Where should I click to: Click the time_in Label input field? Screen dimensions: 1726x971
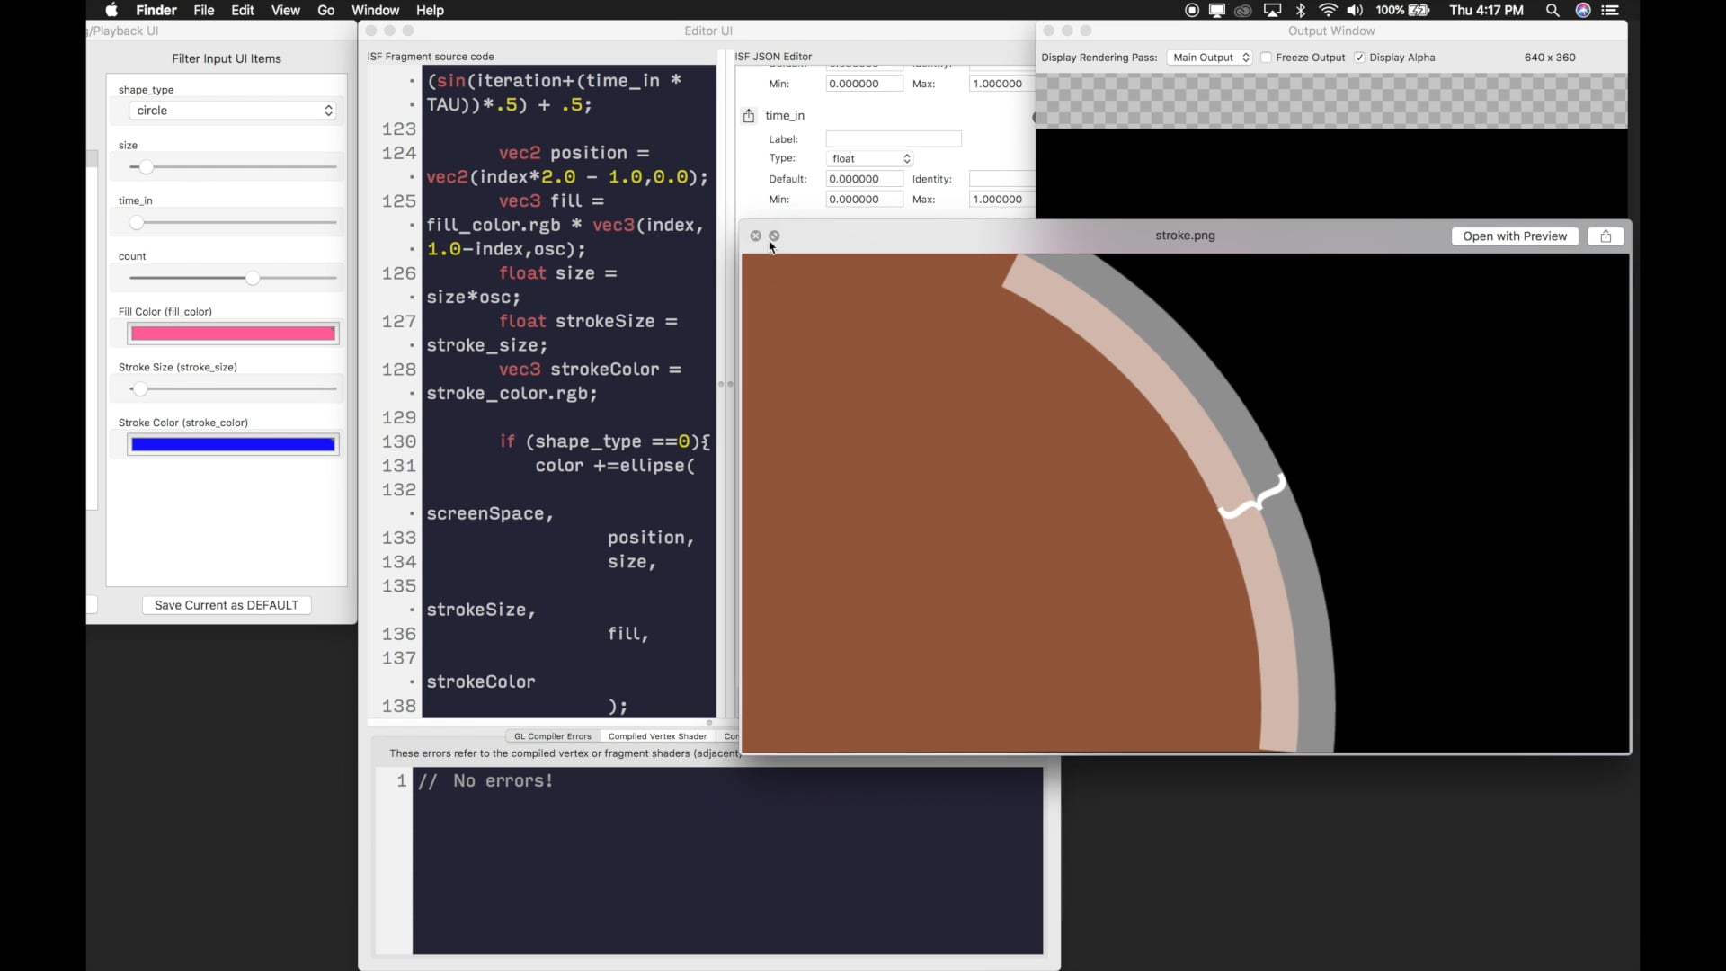click(894, 139)
